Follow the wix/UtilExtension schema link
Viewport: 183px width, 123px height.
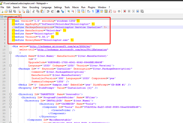coord(72,50)
